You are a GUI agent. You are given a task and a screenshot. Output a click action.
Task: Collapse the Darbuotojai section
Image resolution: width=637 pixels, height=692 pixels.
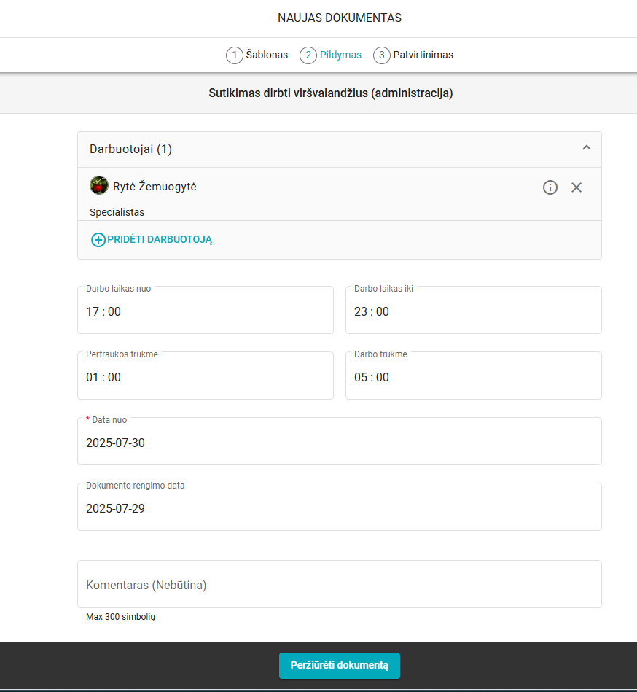[x=586, y=148]
